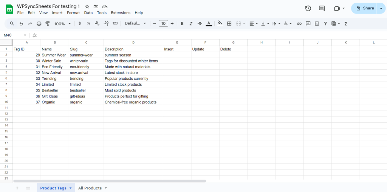Open version history clock icon
This screenshot has width=387, height=192.
(308, 8)
